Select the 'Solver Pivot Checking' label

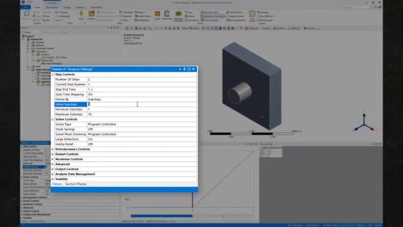(71, 134)
